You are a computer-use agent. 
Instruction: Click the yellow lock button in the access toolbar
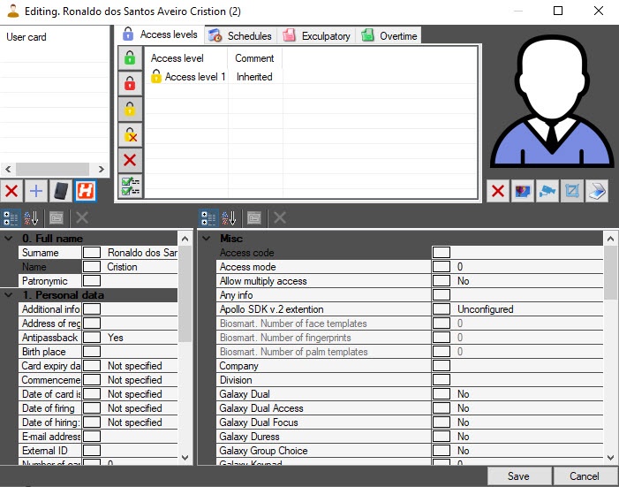[130, 109]
